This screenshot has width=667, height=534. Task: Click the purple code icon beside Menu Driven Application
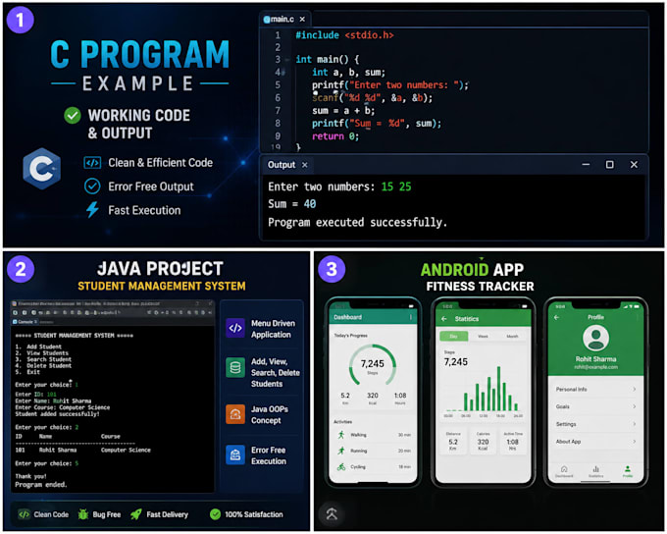coord(235,328)
